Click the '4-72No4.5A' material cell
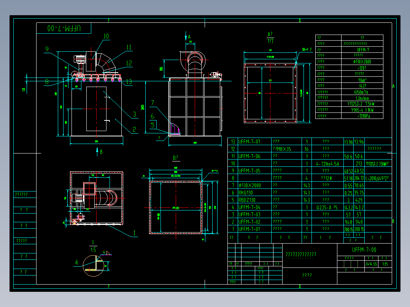The image size is (410, 307). pyautogui.click(x=327, y=164)
